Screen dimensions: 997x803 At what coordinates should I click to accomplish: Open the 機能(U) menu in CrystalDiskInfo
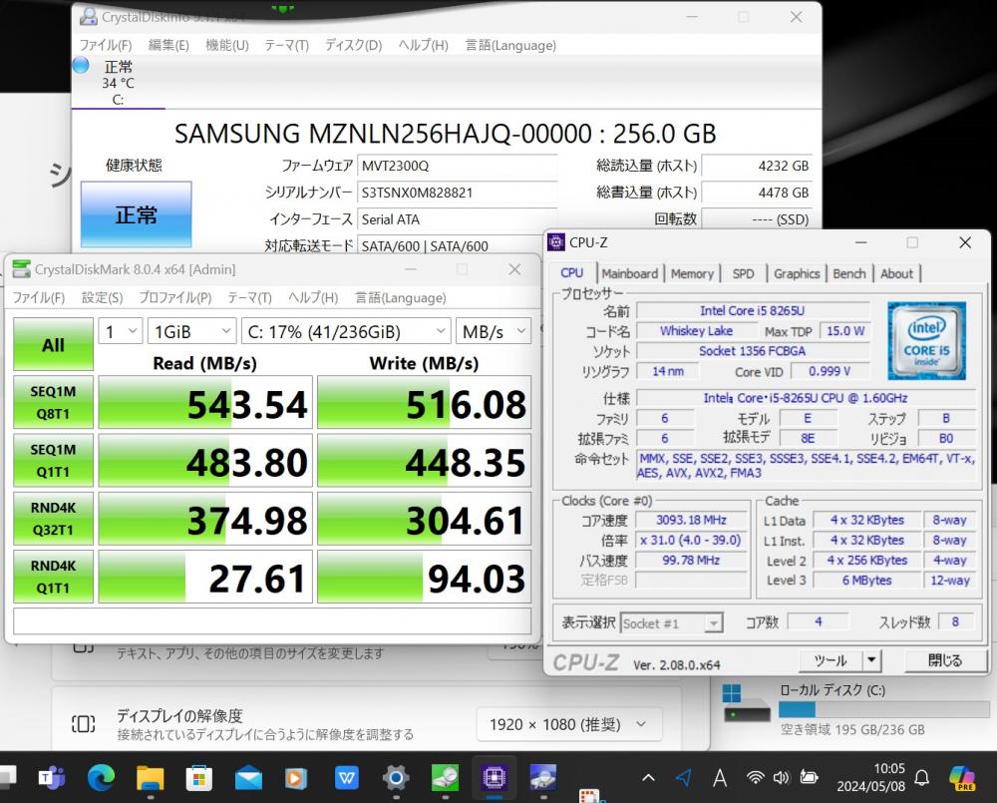226,45
